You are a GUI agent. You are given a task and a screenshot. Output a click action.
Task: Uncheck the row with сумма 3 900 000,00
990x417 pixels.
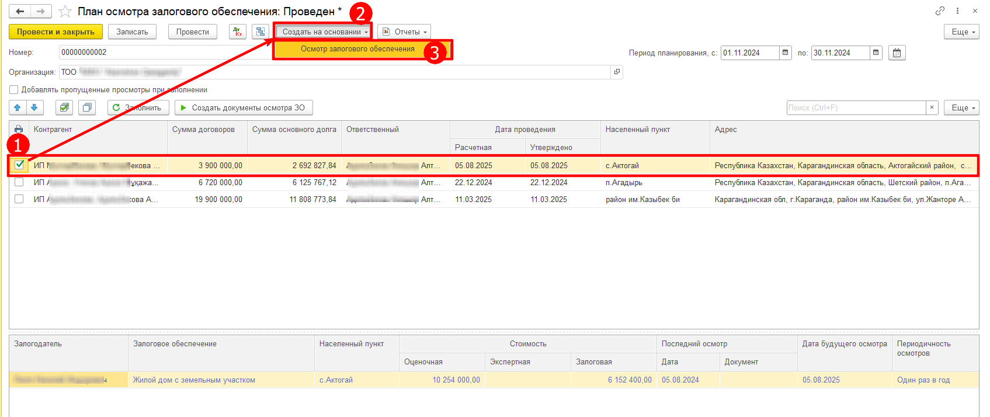pos(19,165)
